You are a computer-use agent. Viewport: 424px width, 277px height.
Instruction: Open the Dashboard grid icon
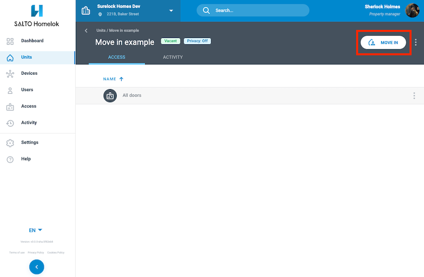click(10, 41)
